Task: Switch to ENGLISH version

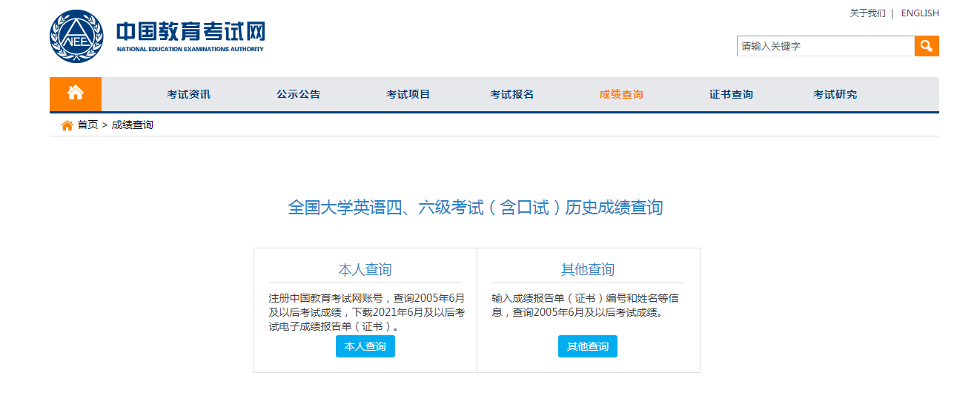Action: (x=920, y=13)
